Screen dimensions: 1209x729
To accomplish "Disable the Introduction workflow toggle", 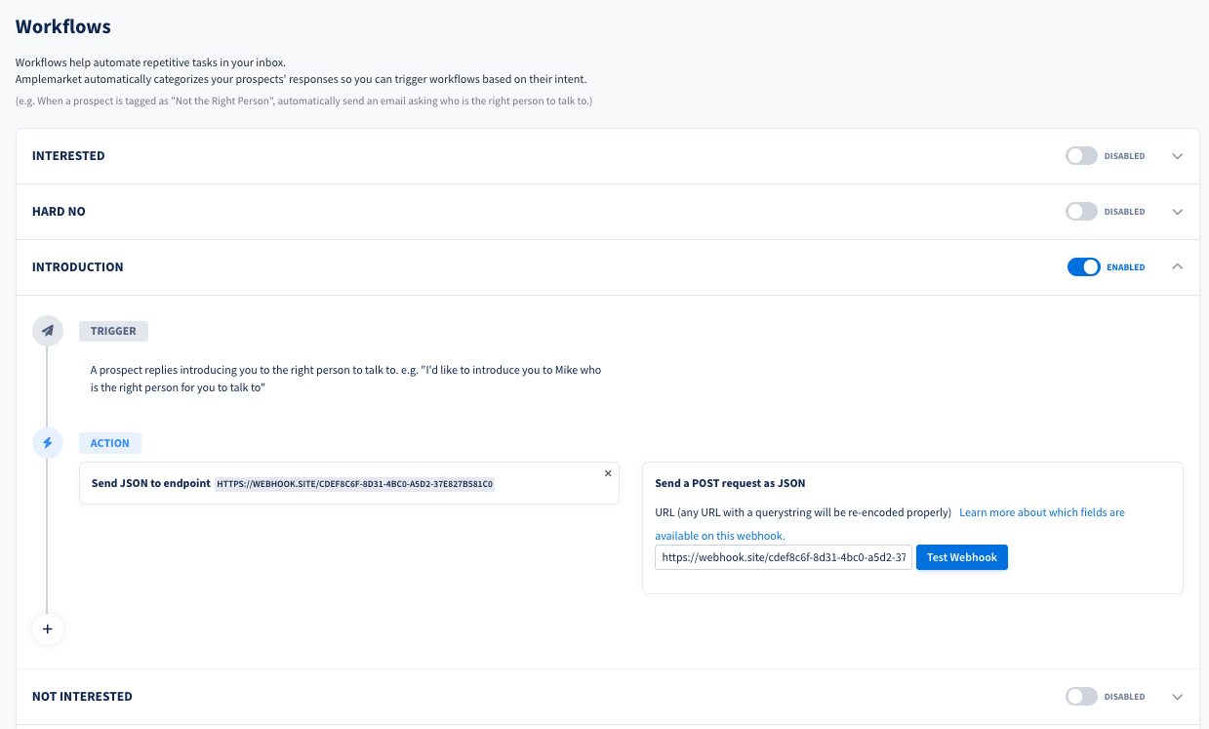I will pyautogui.click(x=1084, y=267).
